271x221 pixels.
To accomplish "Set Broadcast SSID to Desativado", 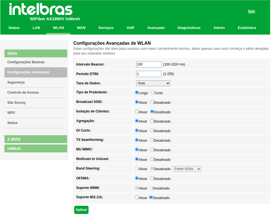I will coord(152,102).
